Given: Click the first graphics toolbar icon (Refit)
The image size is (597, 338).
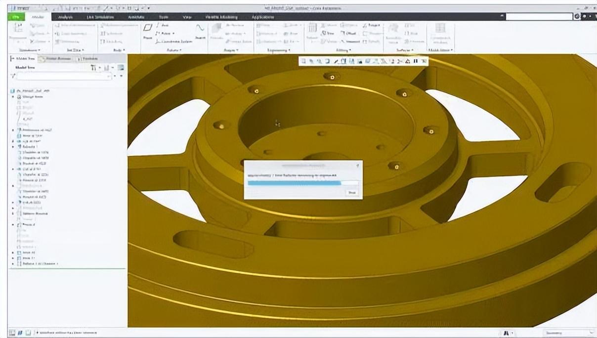Looking at the screenshot, I should coord(304,61).
